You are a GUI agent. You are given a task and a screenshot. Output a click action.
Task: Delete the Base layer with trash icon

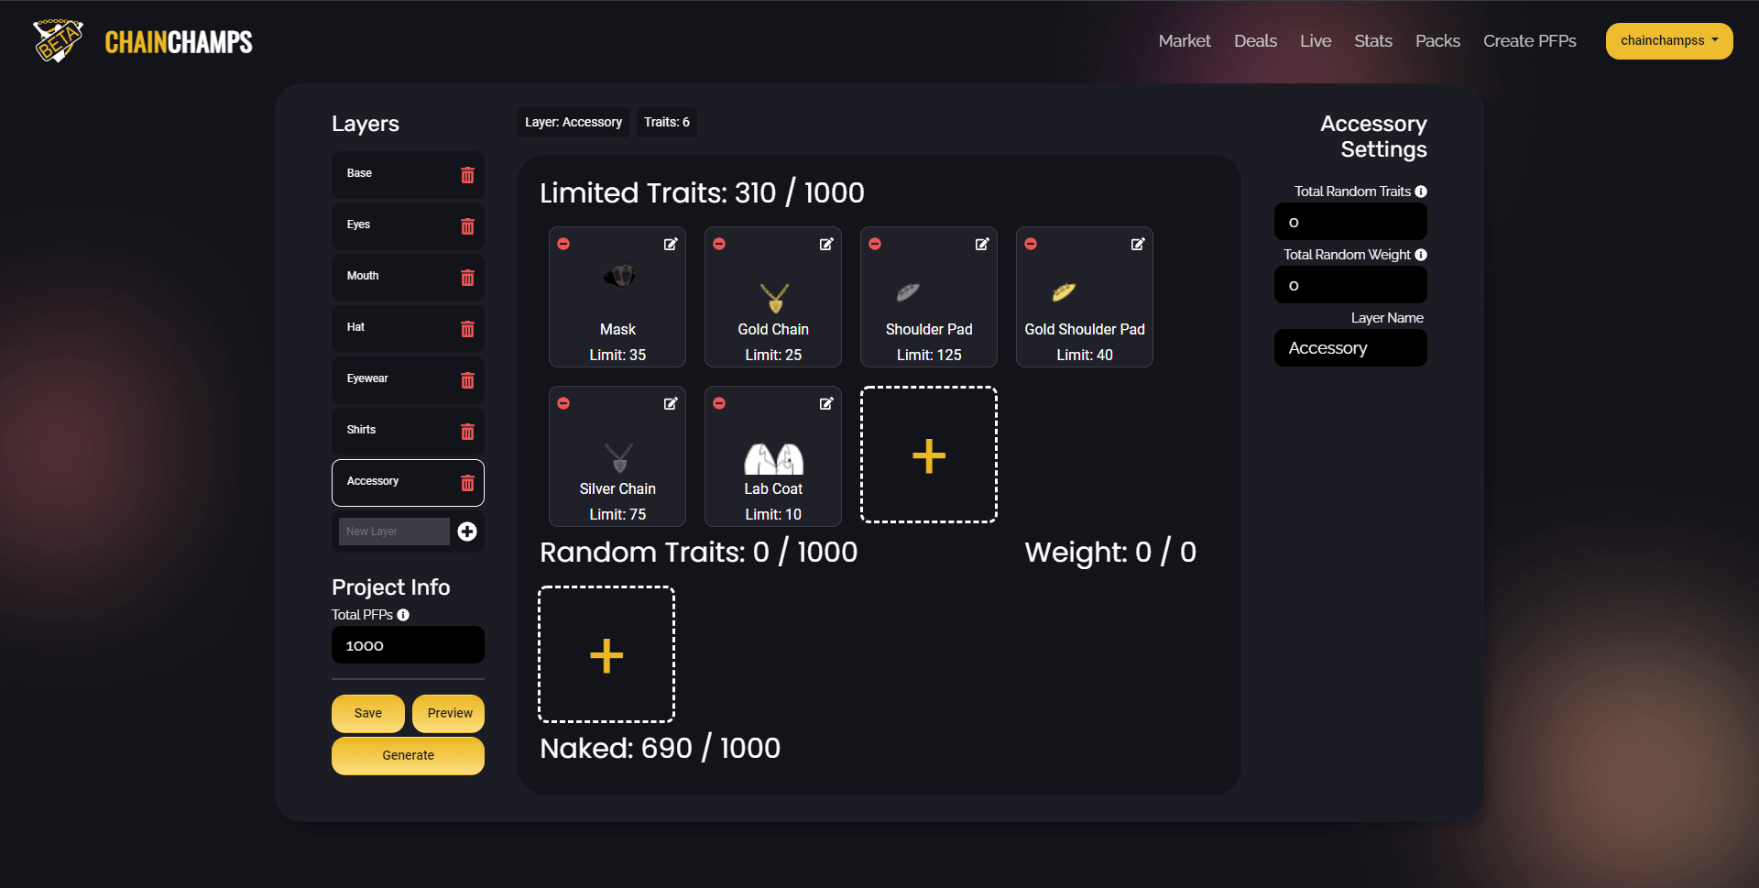coord(467,175)
